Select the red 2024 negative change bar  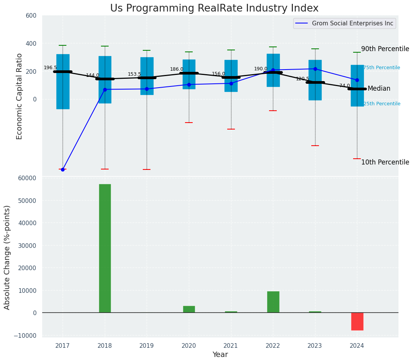point(357,321)
